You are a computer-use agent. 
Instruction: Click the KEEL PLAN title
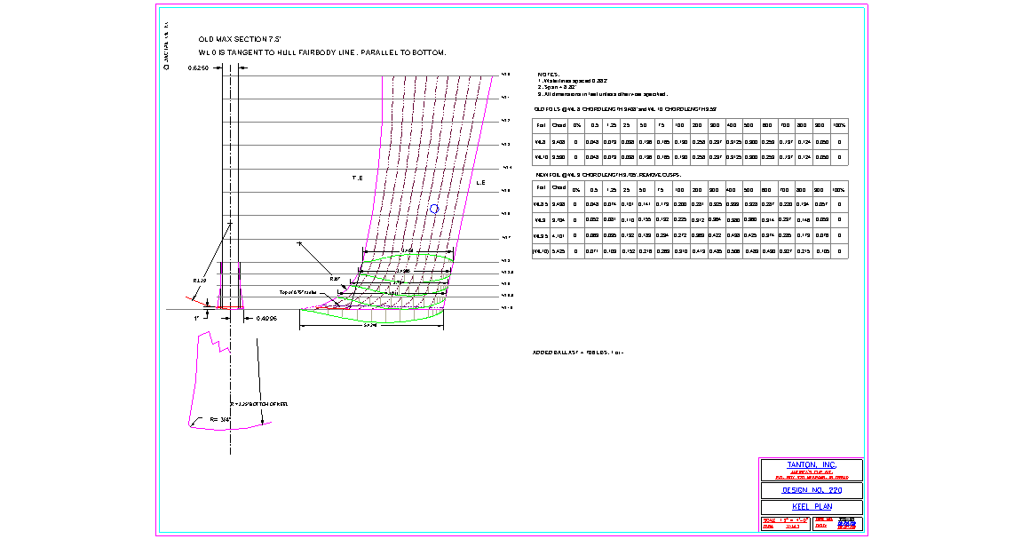tap(812, 506)
